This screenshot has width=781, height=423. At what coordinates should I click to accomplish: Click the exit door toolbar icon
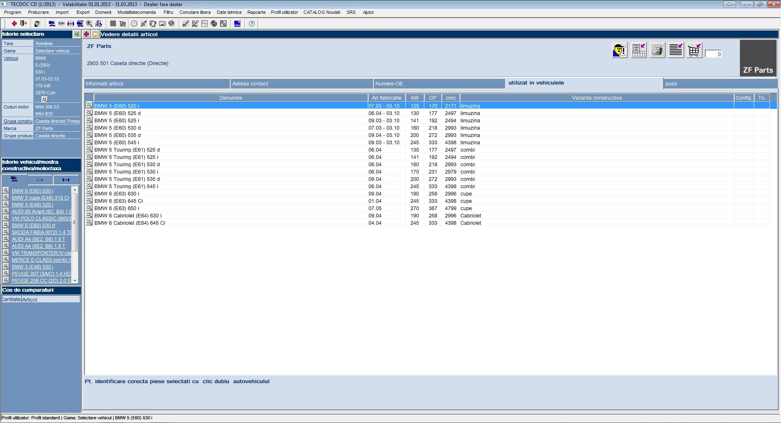(24, 24)
